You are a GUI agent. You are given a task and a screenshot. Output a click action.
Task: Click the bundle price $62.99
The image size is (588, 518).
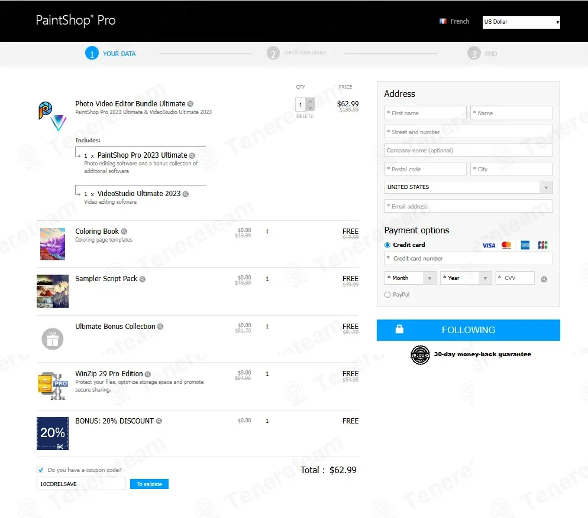(x=348, y=104)
